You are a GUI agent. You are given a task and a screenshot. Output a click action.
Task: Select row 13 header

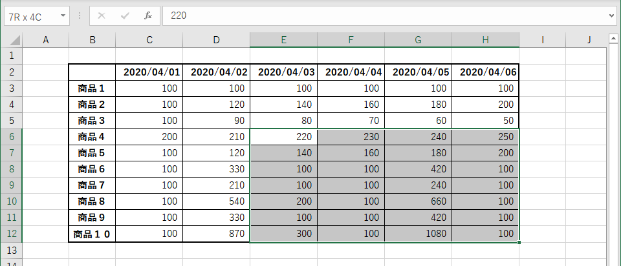[x=11, y=251]
